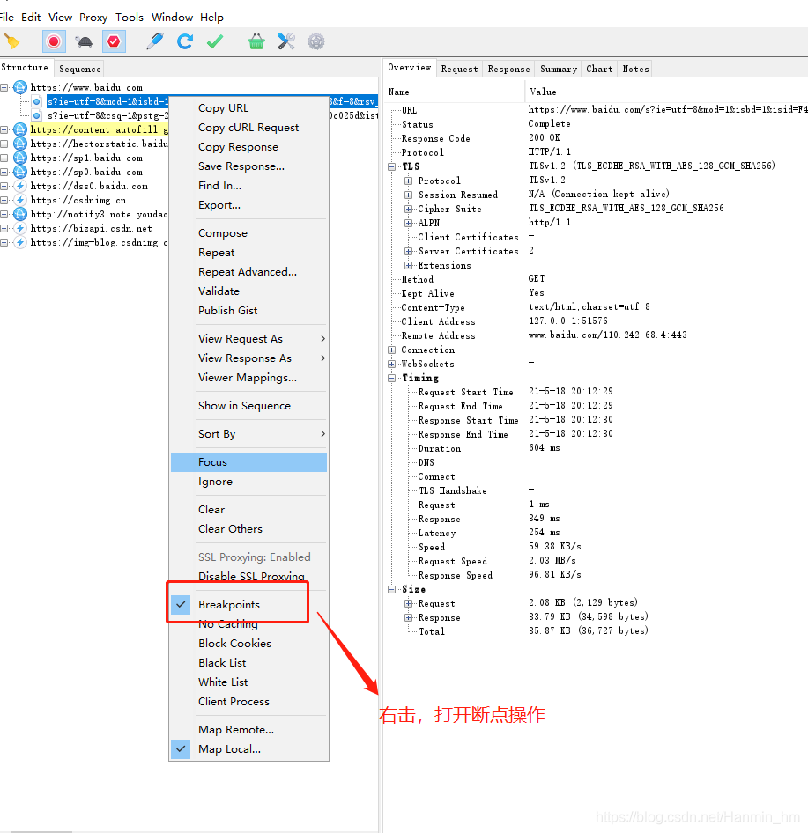Click the blue repeat request icon

point(184,41)
